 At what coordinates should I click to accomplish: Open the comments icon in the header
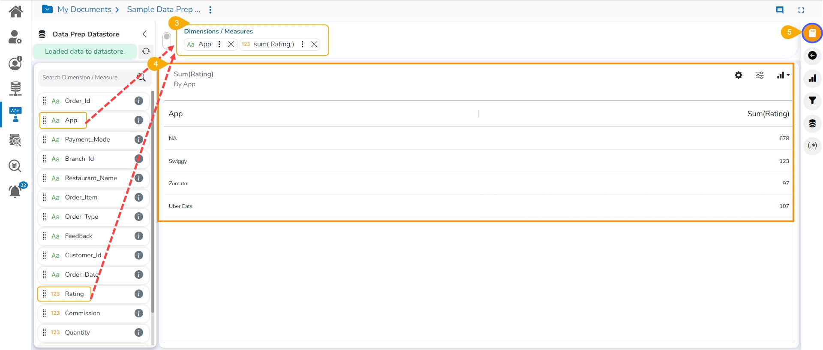[x=779, y=10]
